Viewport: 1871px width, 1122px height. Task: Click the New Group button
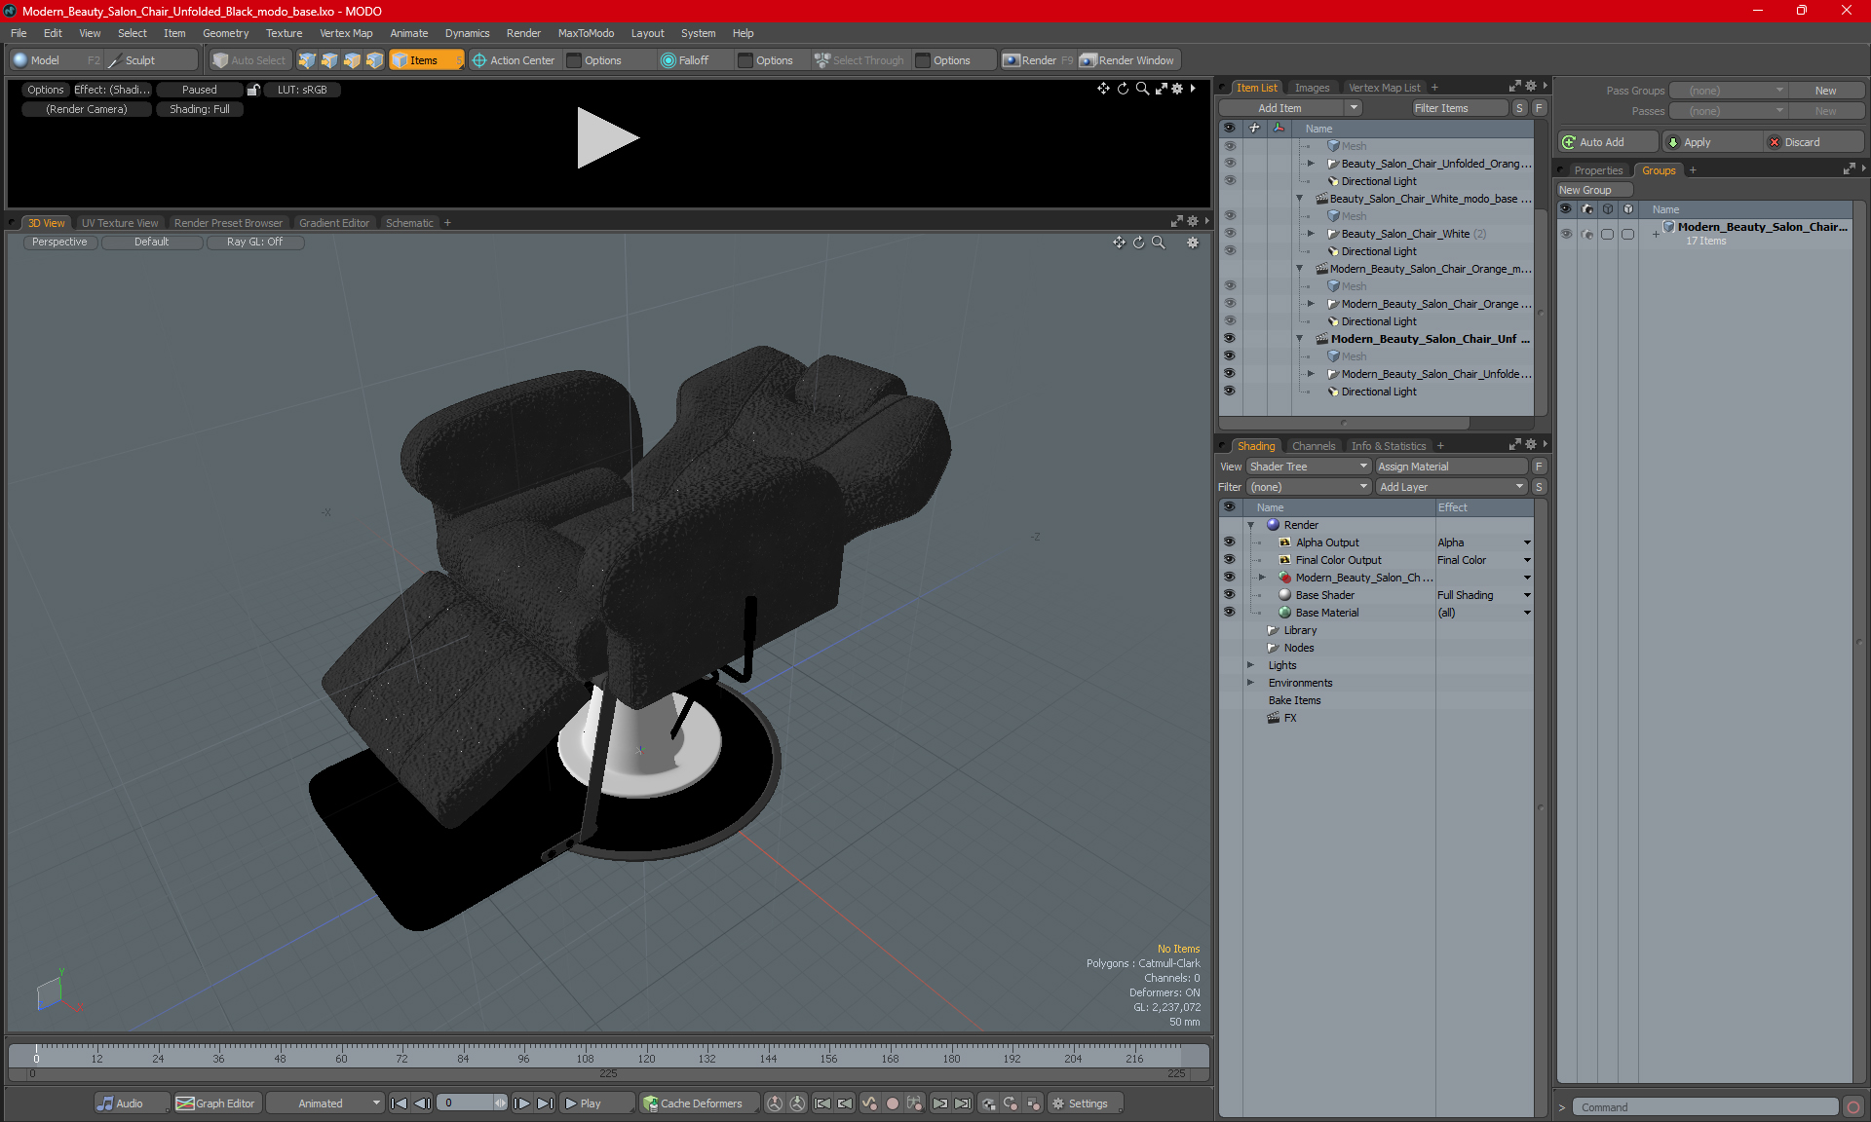click(1593, 190)
